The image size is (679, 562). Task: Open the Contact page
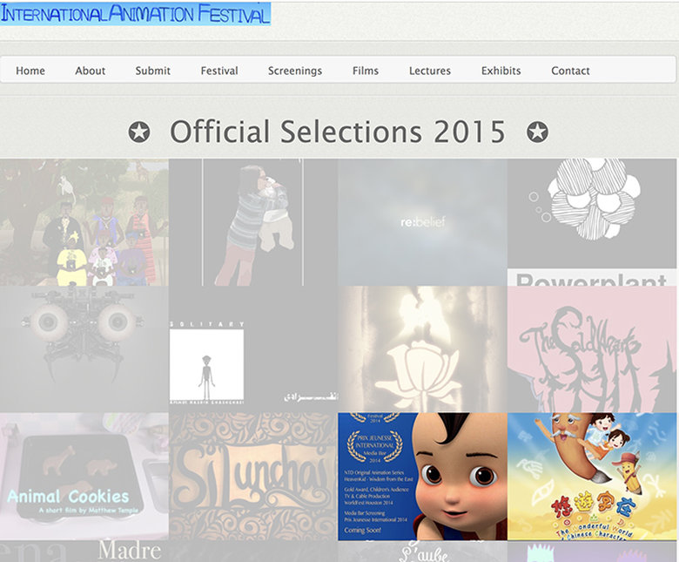tap(570, 71)
